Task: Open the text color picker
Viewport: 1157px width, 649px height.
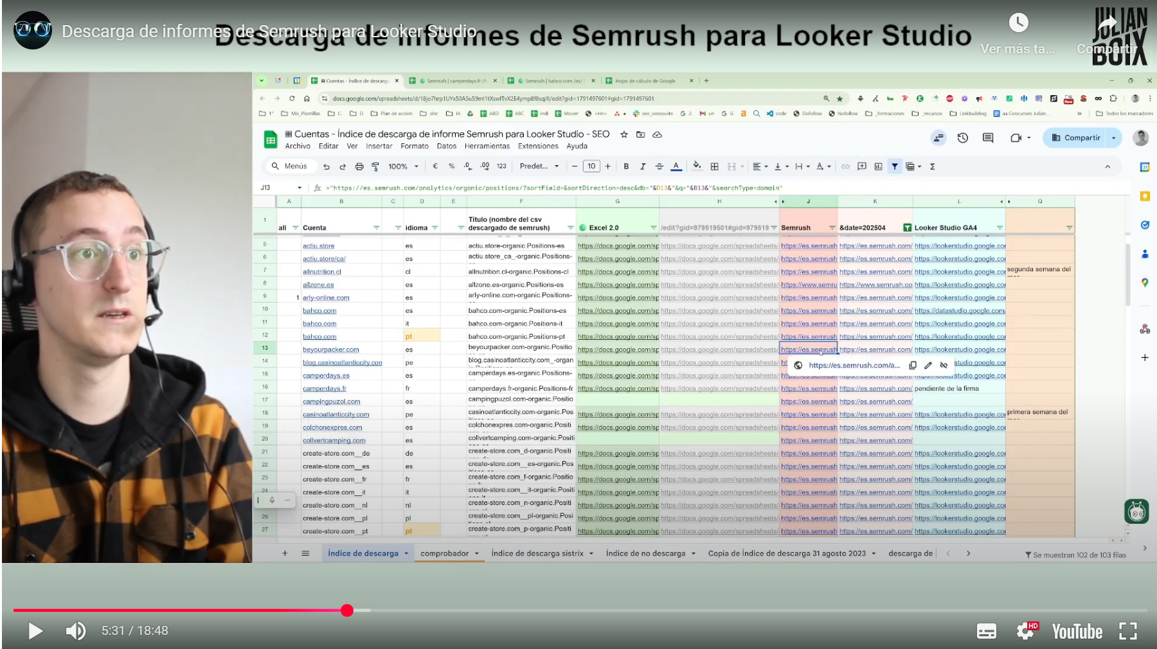Action: click(676, 166)
